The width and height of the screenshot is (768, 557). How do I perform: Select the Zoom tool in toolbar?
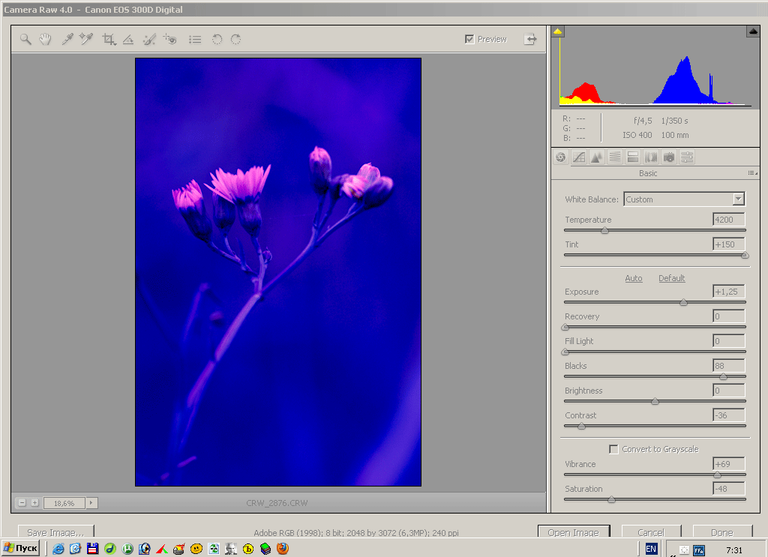25,40
